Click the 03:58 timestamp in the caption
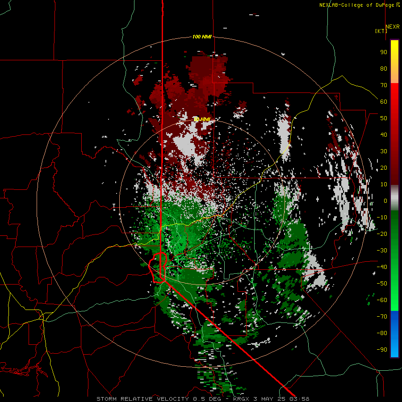The image size is (402, 402). tap(299, 399)
